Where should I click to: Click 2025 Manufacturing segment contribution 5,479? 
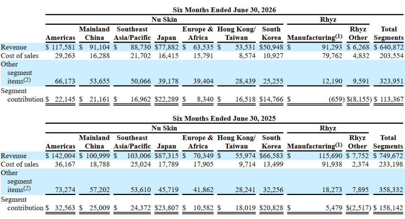pos(334,208)
